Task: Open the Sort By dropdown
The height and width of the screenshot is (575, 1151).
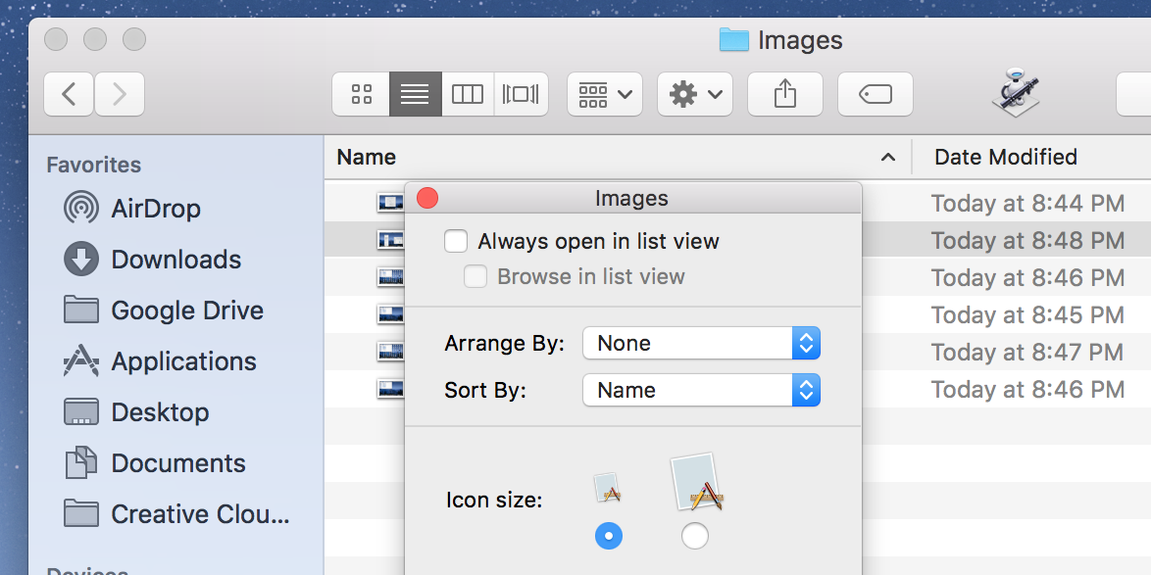Action: [701, 390]
